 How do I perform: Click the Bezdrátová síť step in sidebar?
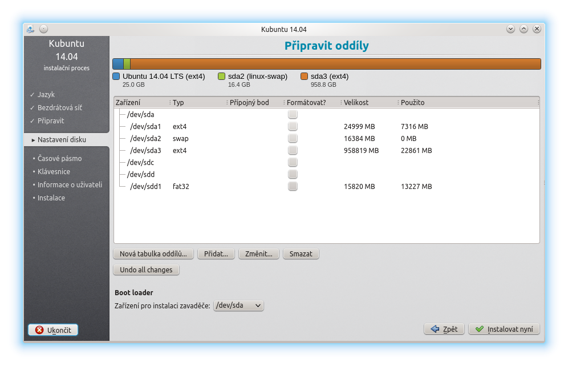60,108
